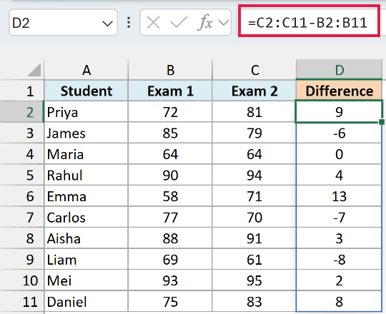
Task: Click Daniel's Exam 2 score 83
Action: [x=254, y=301]
